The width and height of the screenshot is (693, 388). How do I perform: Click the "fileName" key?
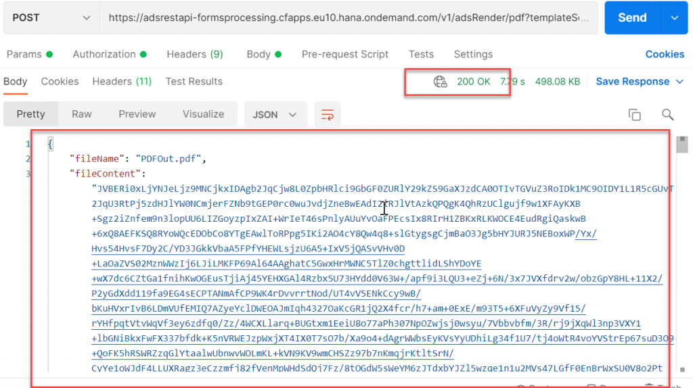pyautogui.click(x=97, y=159)
